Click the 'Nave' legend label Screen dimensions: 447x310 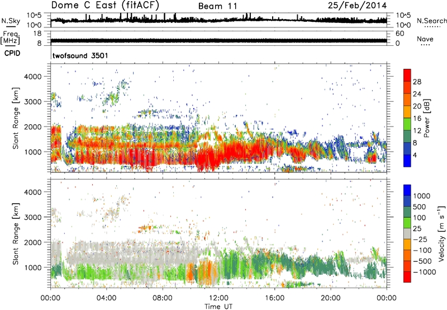coord(425,39)
